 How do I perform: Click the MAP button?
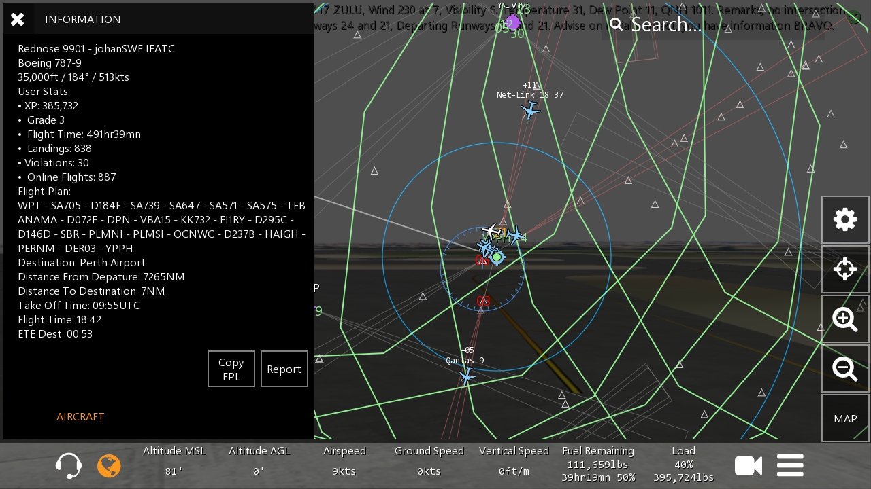tap(845, 418)
